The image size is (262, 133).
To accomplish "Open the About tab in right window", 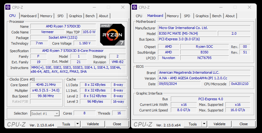I will coord(230,16).
